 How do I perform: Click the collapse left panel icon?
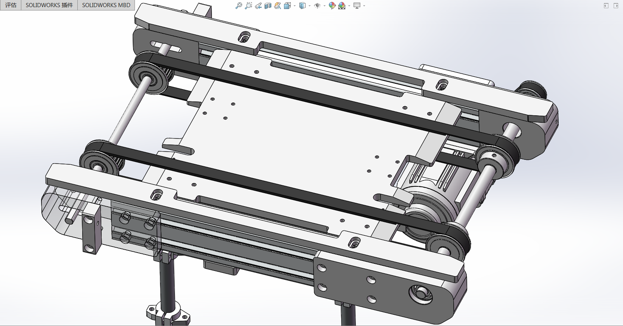606,6
